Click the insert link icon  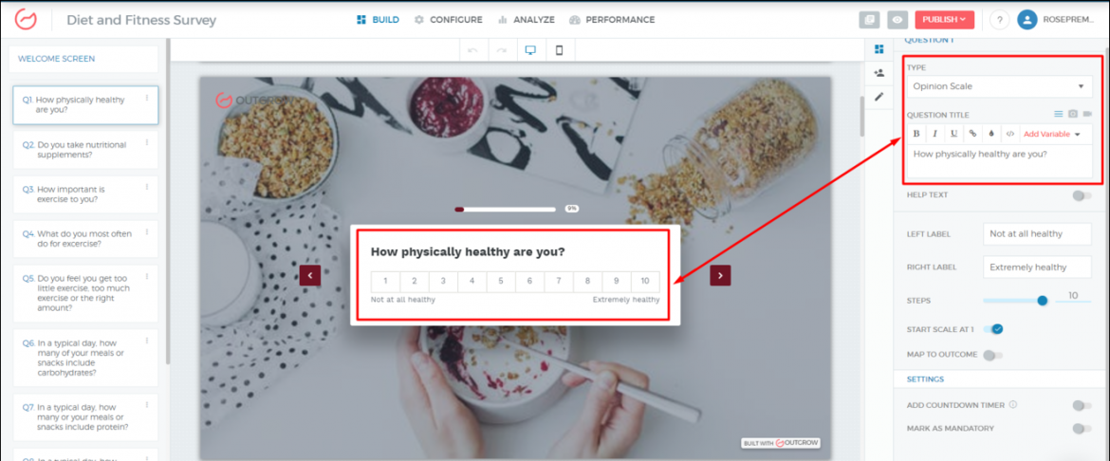pyautogui.click(x=972, y=134)
